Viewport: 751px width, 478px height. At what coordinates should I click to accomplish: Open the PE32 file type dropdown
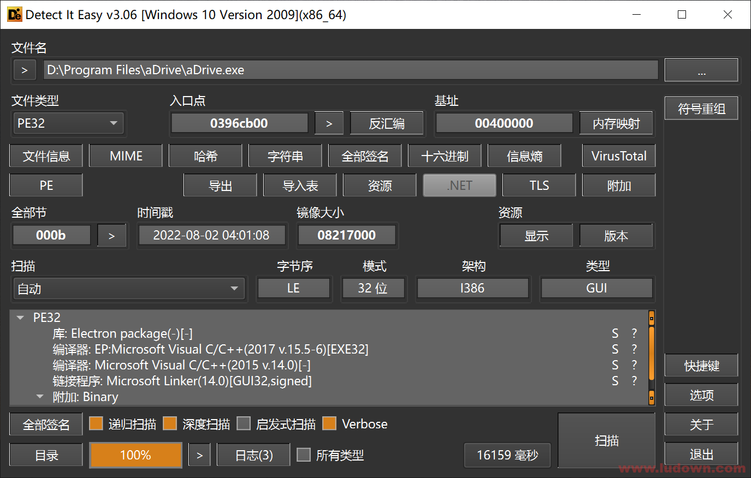(x=68, y=123)
